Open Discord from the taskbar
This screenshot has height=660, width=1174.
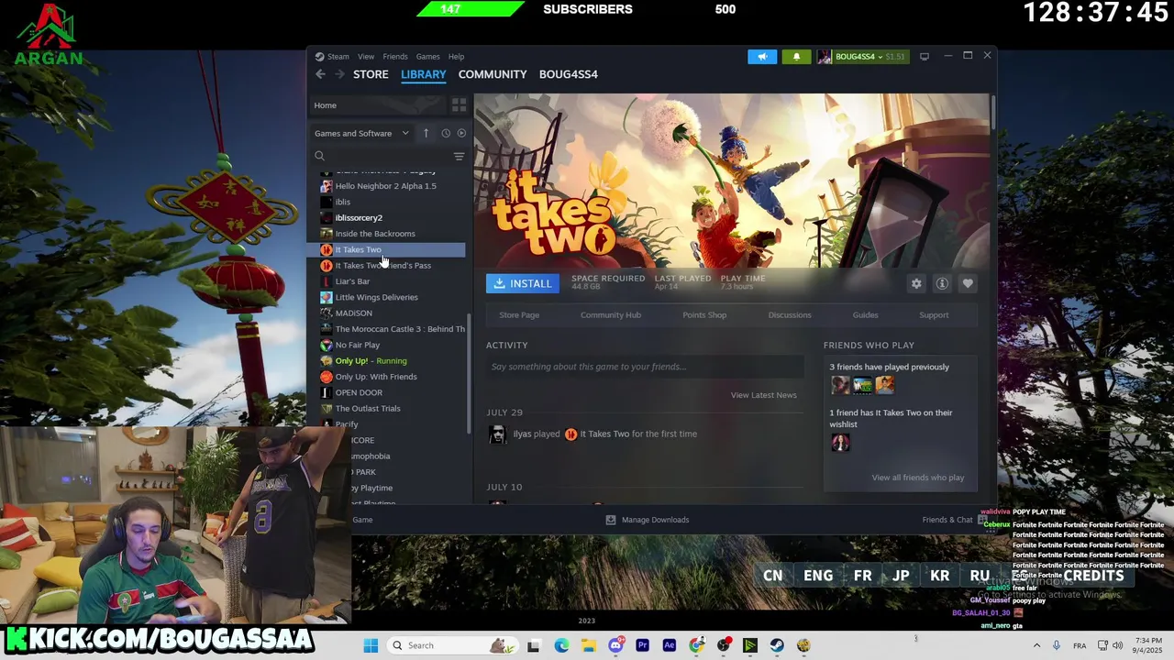[x=615, y=645]
